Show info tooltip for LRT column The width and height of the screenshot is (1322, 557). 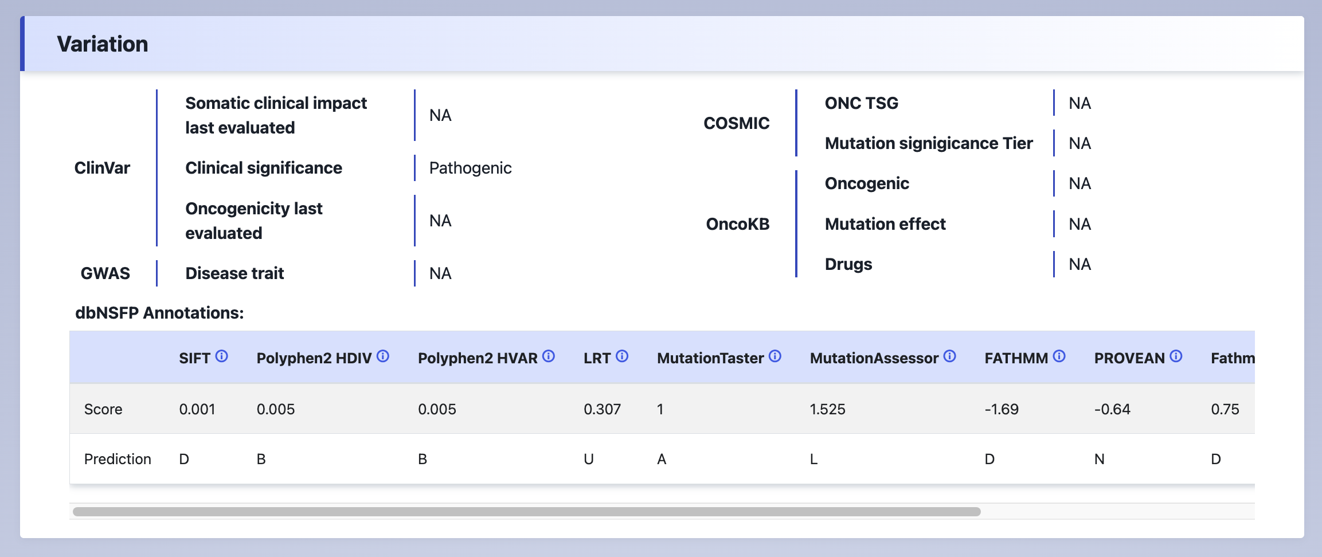622,356
